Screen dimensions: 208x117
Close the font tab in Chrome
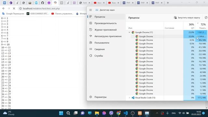point(89,3)
